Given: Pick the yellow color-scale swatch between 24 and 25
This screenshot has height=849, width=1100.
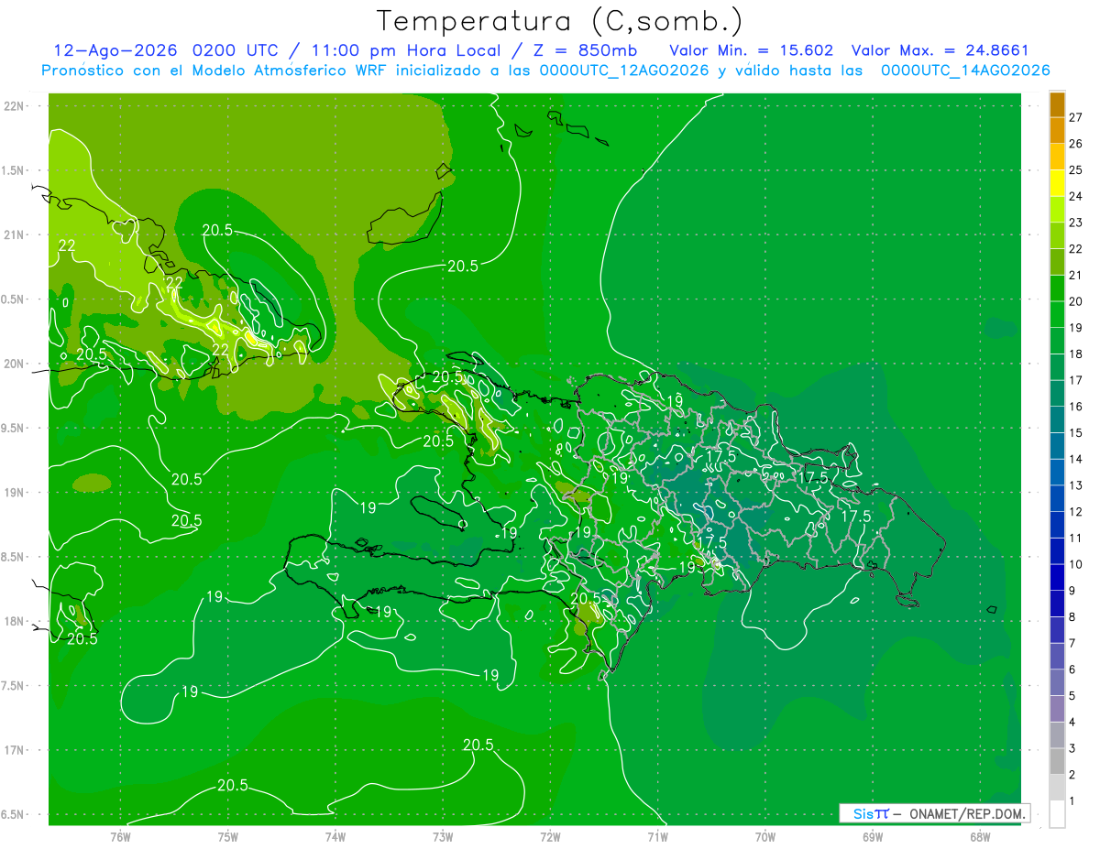Looking at the screenshot, I should point(1057,183).
